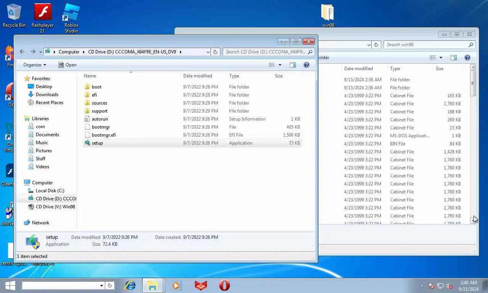The width and height of the screenshot is (488, 293).
Task: Refresh the win98 window address bar
Action: coord(376,45)
